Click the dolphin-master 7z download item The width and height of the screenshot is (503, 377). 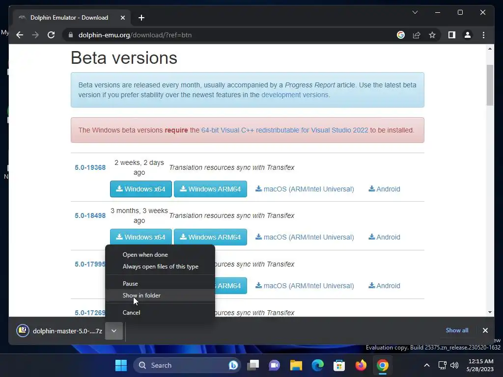[x=59, y=331]
